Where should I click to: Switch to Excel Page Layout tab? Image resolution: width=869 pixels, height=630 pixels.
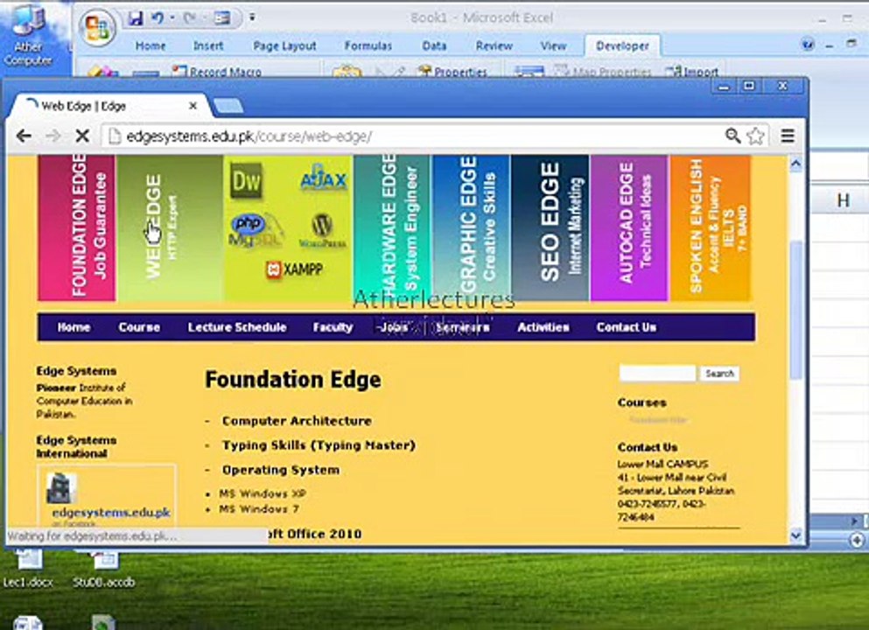[284, 46]
